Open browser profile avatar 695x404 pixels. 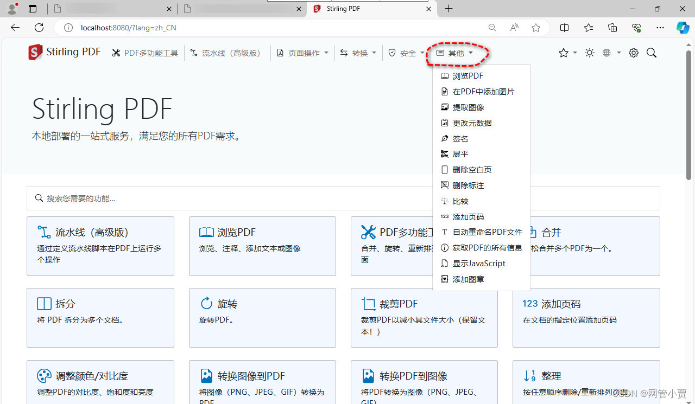tap(11, 9)
